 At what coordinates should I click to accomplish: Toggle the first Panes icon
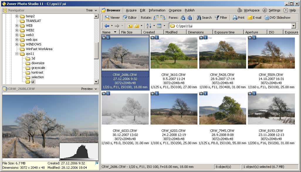pos(183,18)
